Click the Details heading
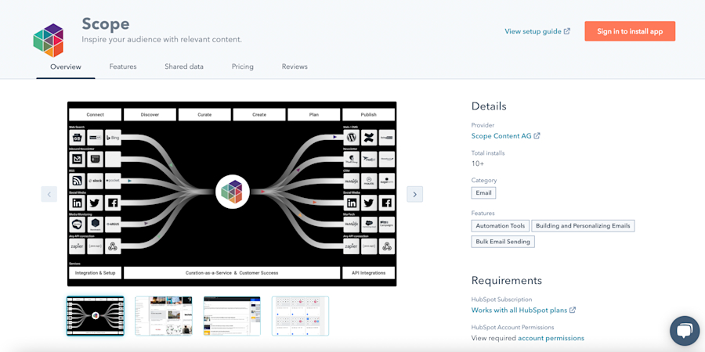The image size is (705, 352). click(489, 106)
